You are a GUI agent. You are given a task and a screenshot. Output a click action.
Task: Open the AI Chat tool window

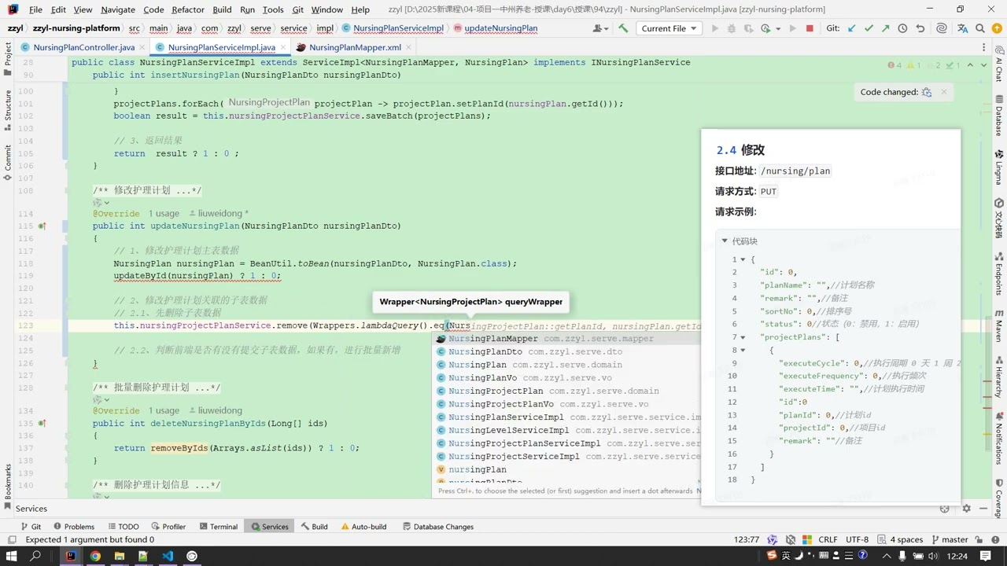pyautogui.click(x=999, y=62)
